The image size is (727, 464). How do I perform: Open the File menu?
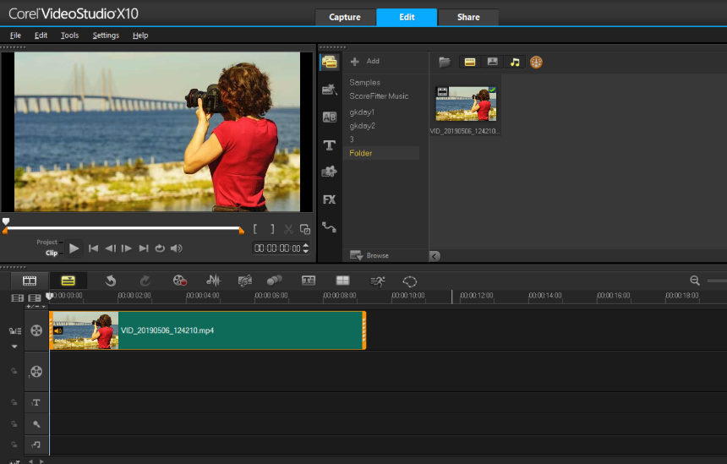15,35
